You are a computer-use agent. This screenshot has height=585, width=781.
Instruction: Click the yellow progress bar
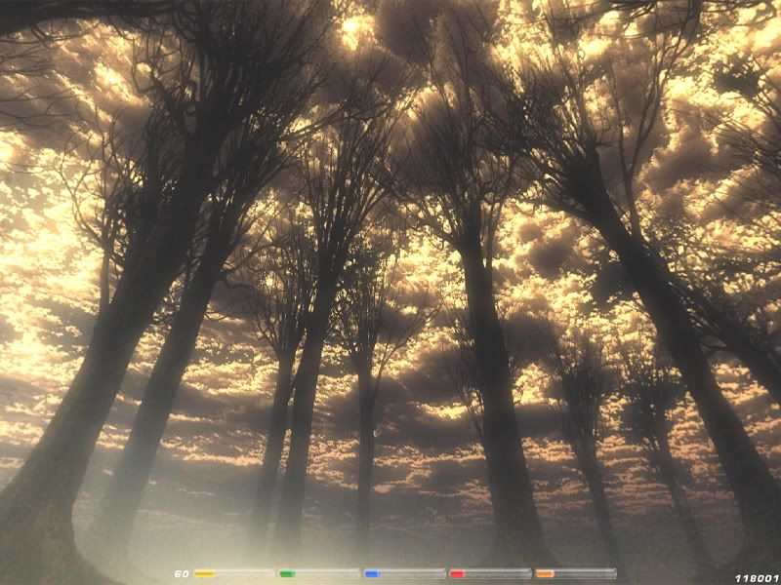pos(234,573)
